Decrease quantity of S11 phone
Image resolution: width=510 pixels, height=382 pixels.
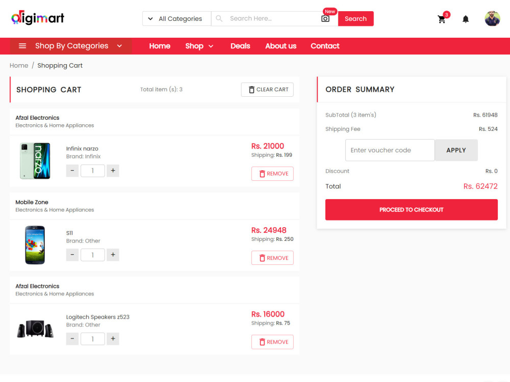pos(72,255)
